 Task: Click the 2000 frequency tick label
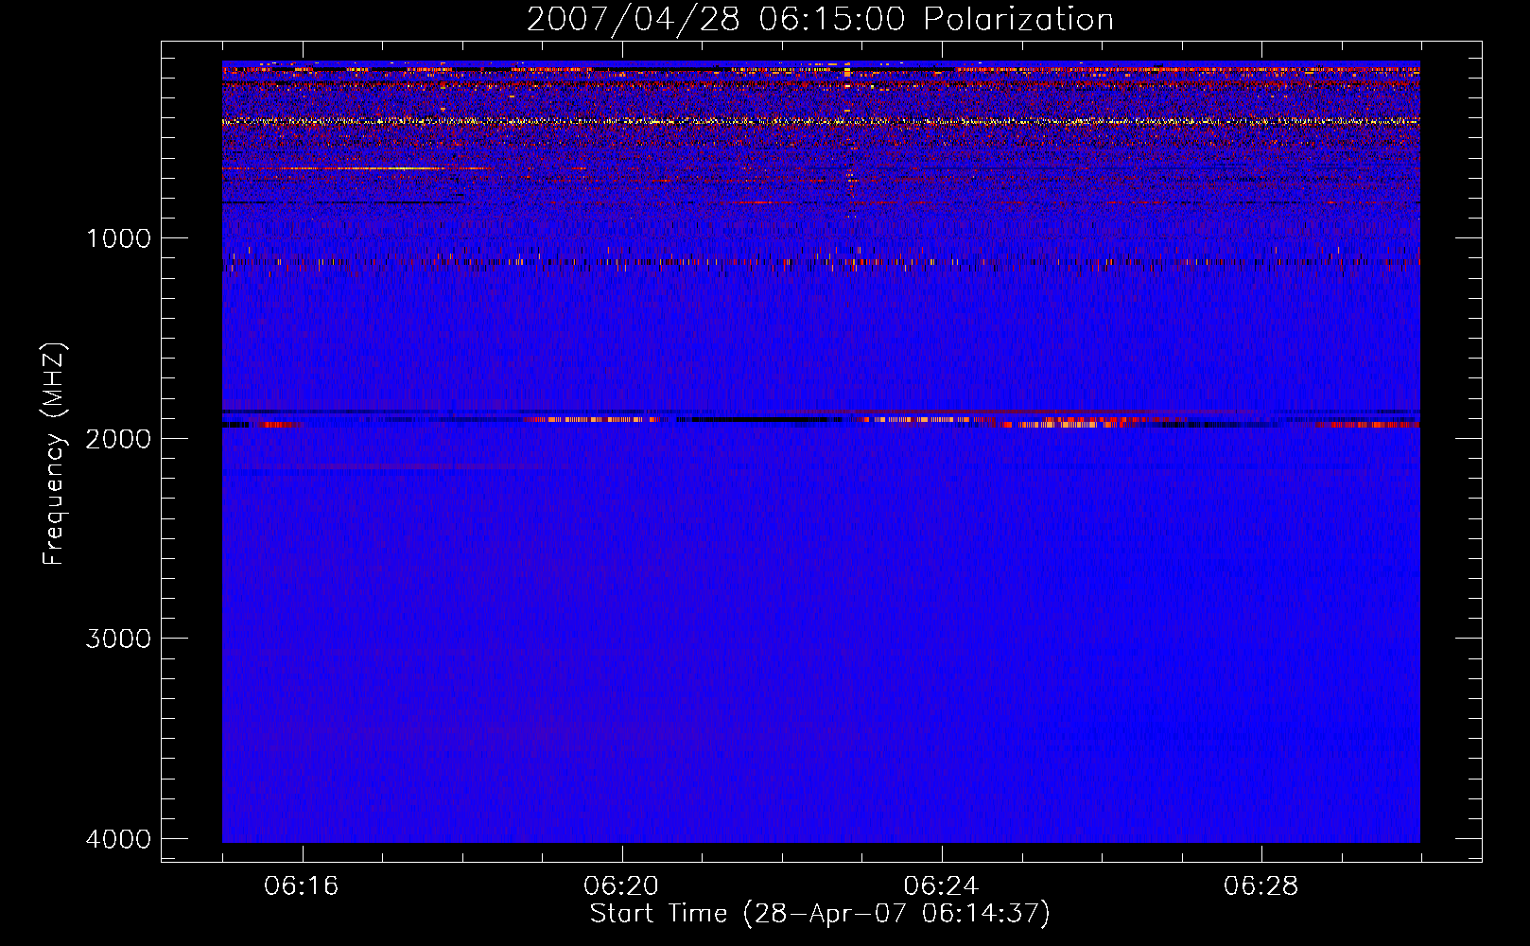(x=118, y=439)
